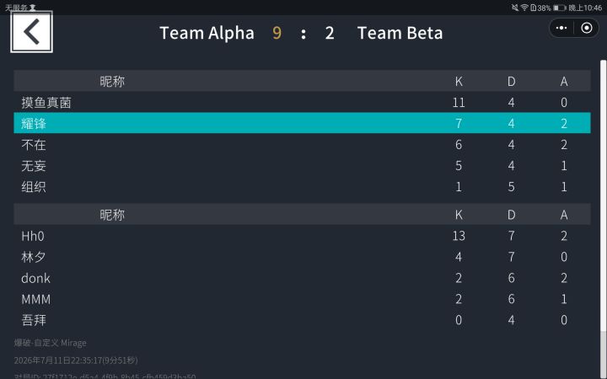This screenshot has height=379, width=607.
Task: Select player 摸鱼真菌 row
Action: point(302,102)
